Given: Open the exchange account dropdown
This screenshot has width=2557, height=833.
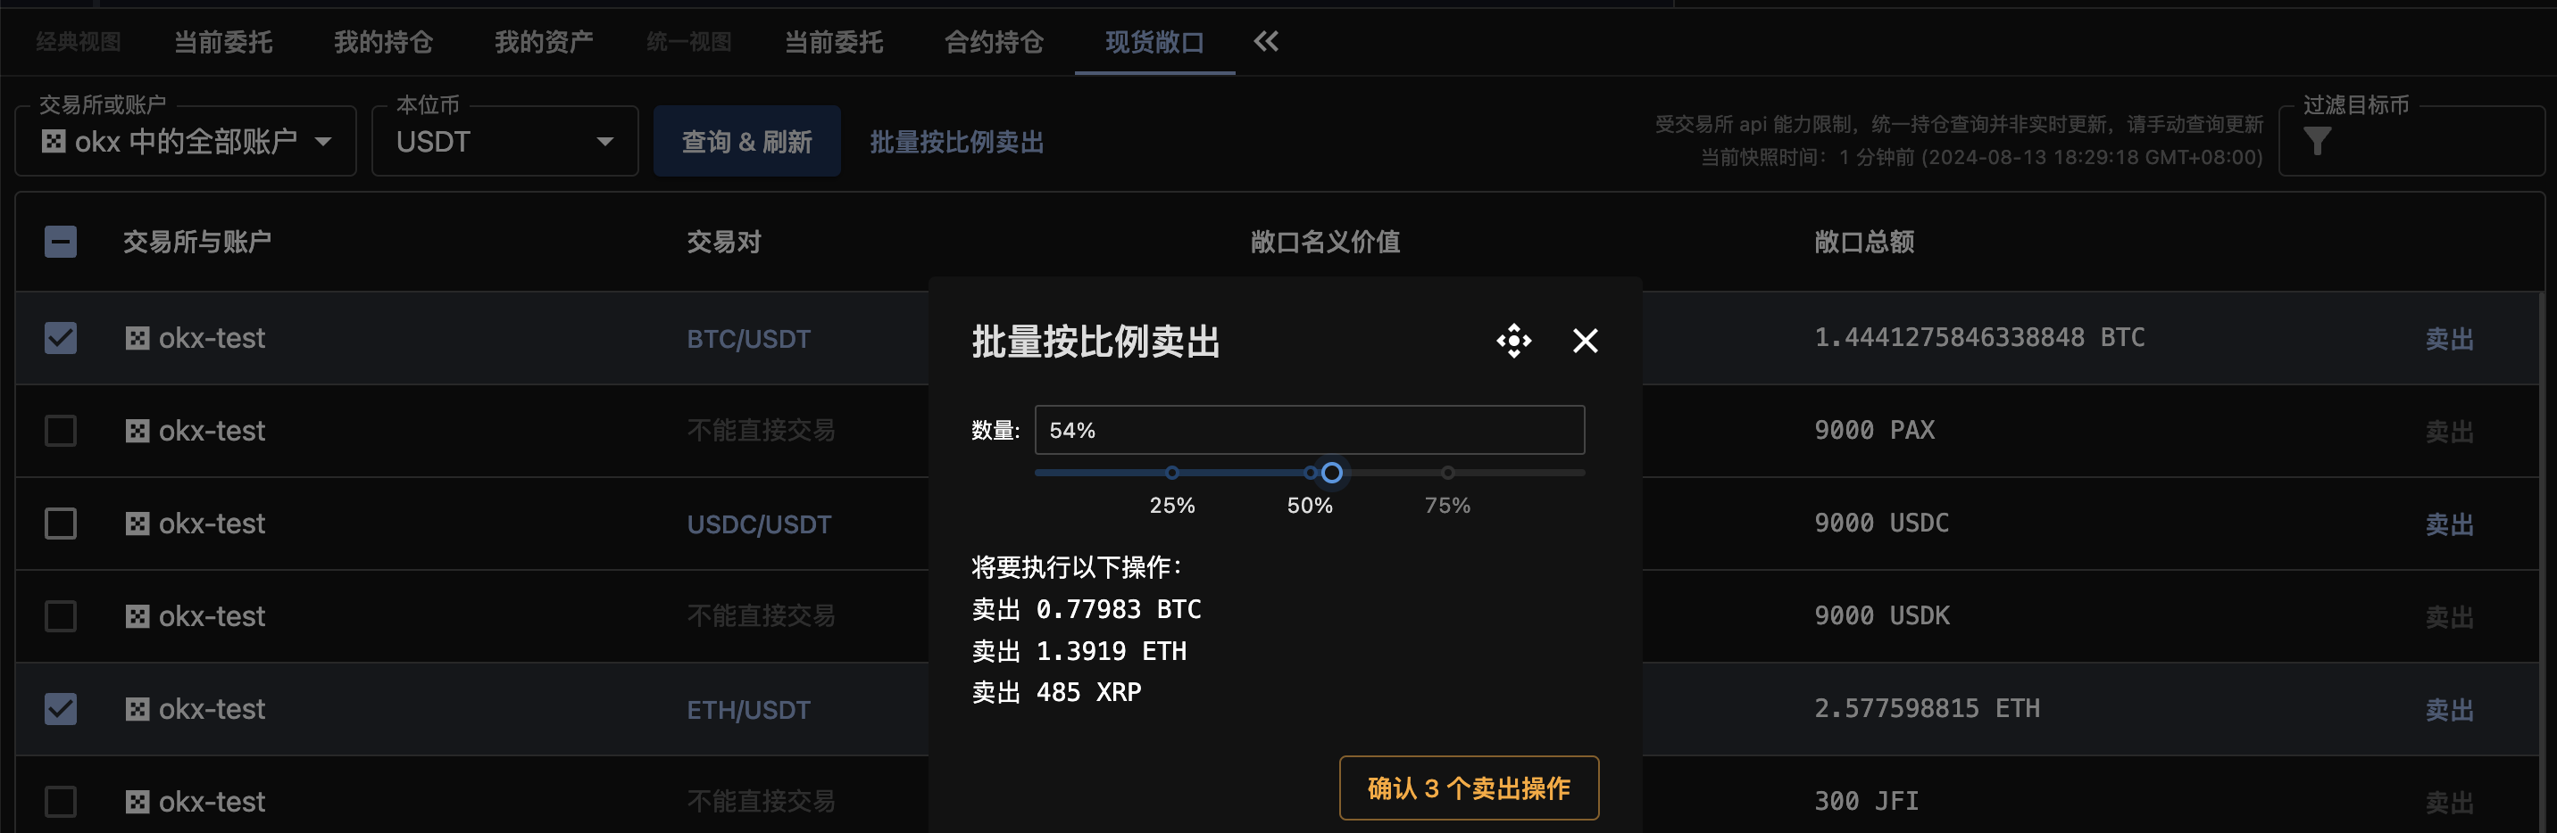Looking at the screenshot, I should tap(186, 142).
